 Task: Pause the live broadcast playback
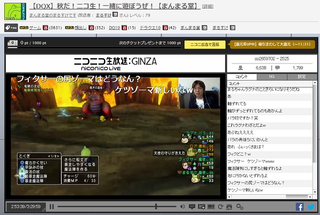click(52, 206)
